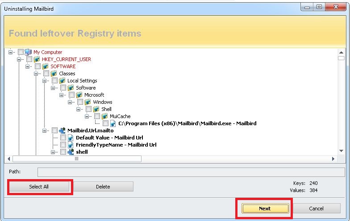This screenshot has height=221, width=350.
Task: Click the Select All button
Action: (x=39, y=187)
